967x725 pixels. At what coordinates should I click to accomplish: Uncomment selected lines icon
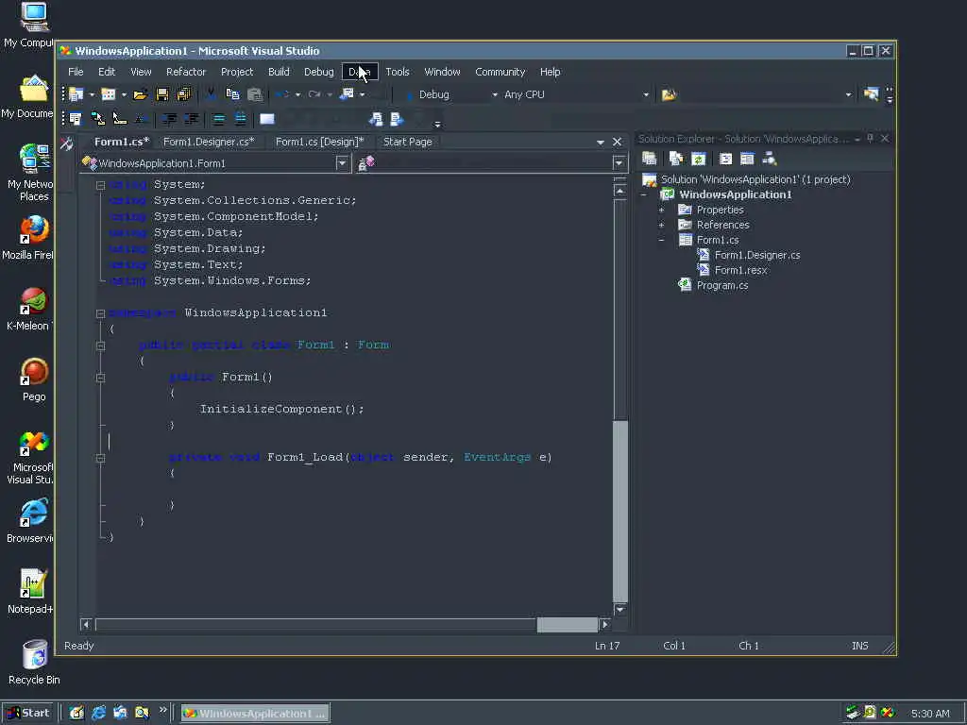click(x=241, y=119)
